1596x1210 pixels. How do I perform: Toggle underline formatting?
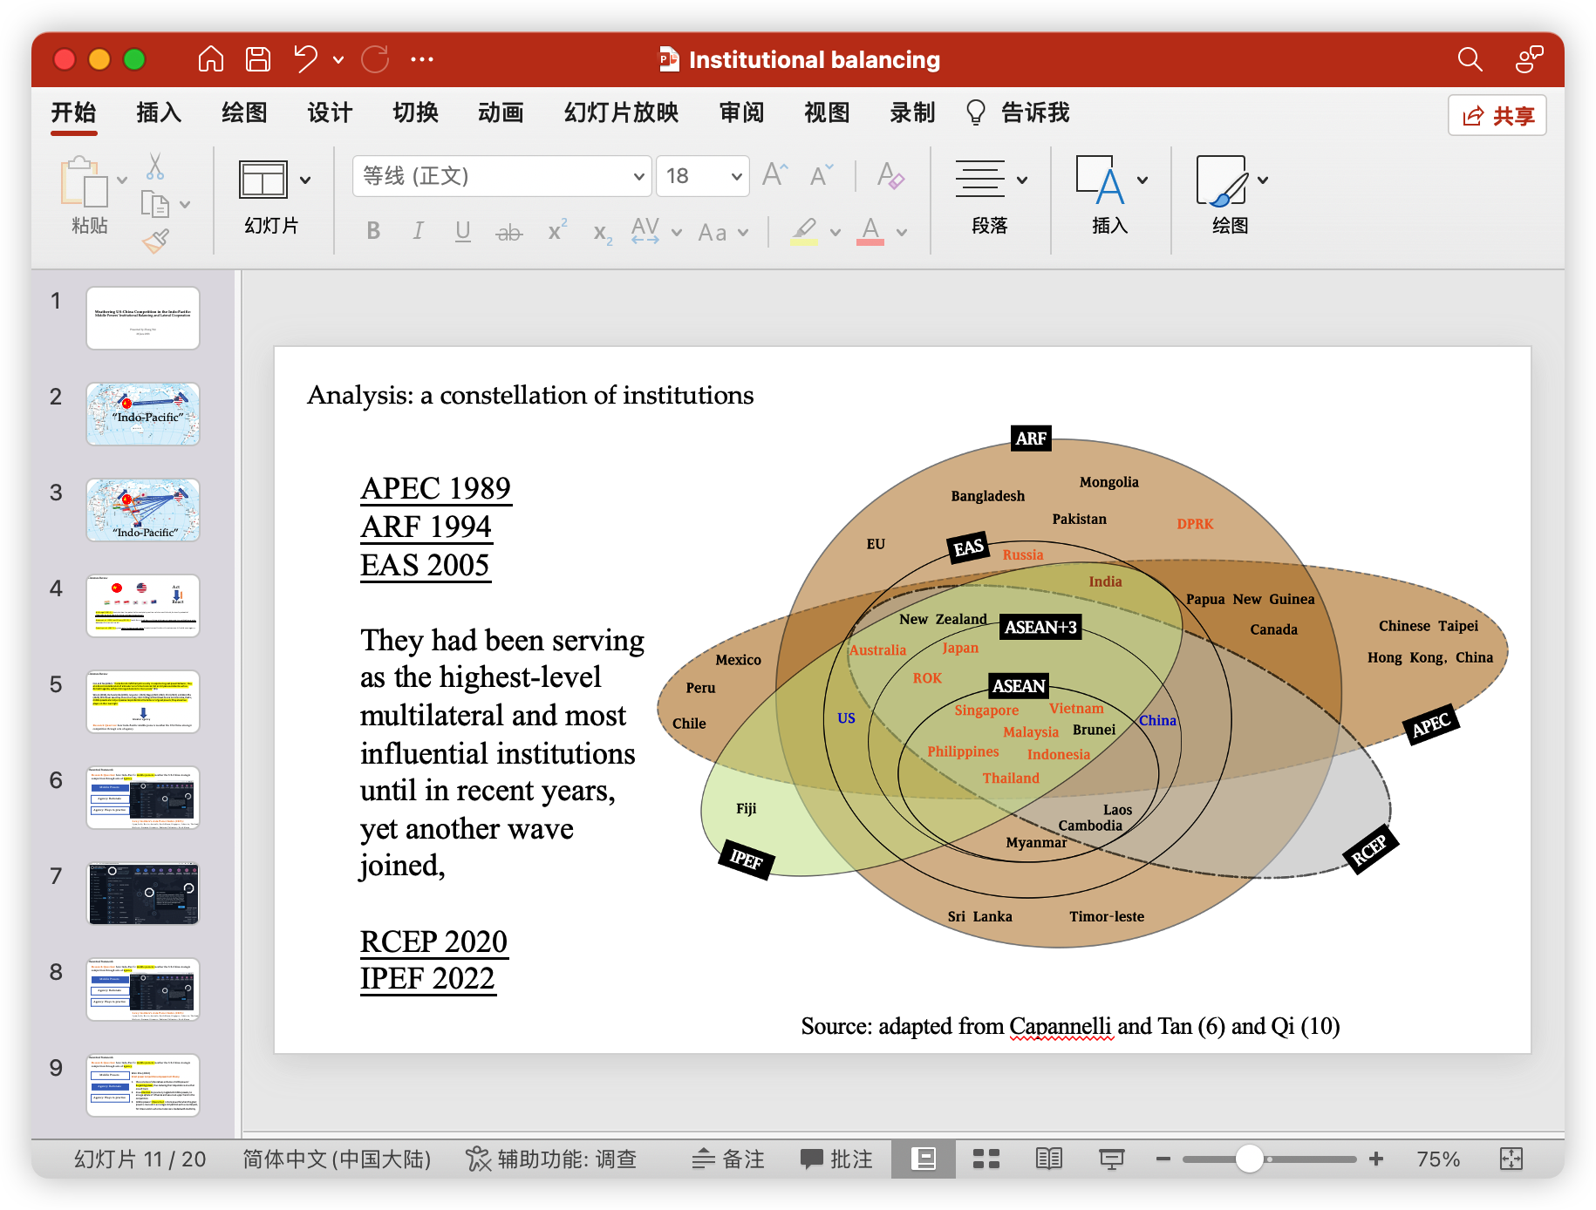tap(463, 231)
